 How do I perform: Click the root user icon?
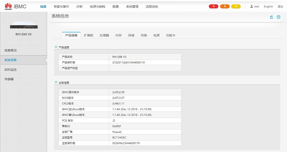click(x=251, y=6)
